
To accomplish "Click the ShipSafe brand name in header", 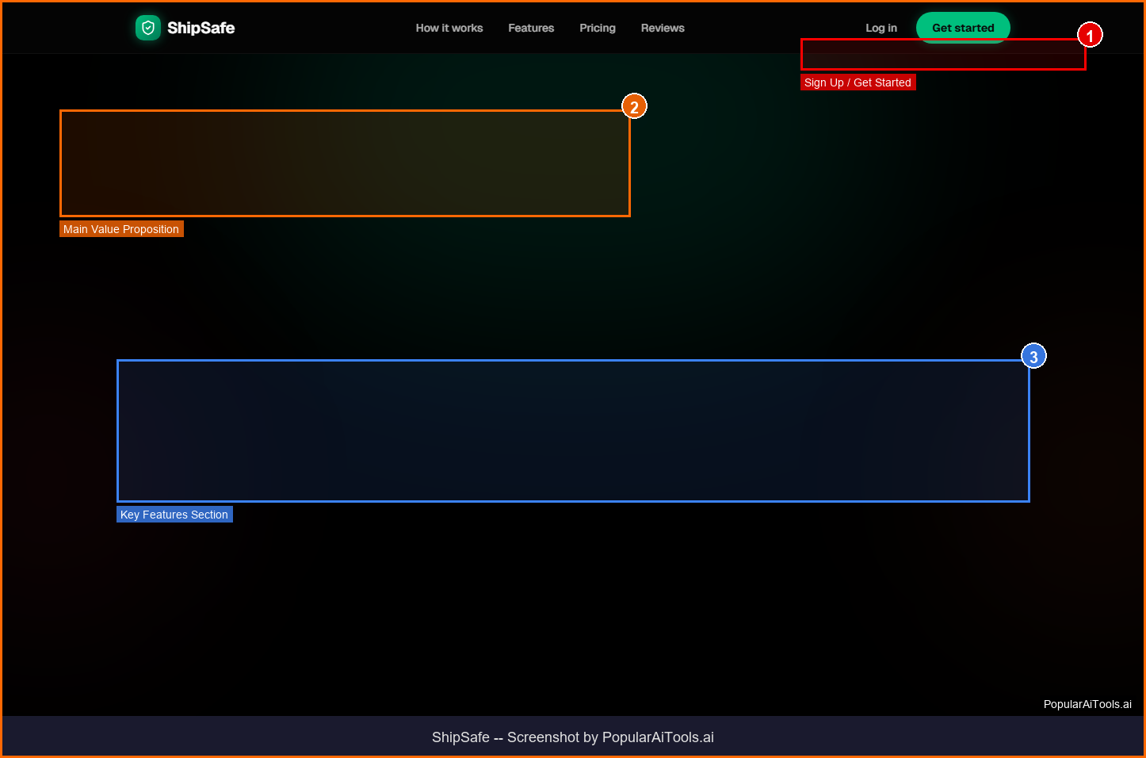I will (x=201, y=28).
